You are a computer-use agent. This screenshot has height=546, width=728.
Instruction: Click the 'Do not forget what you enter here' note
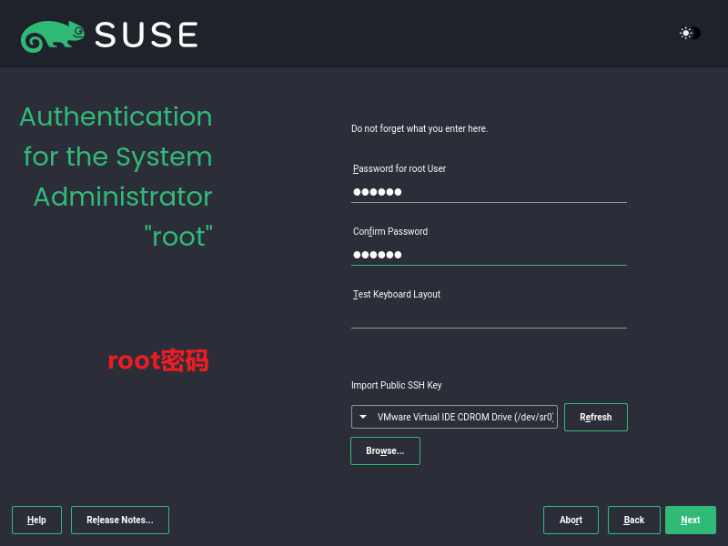(x=419, y=128)
